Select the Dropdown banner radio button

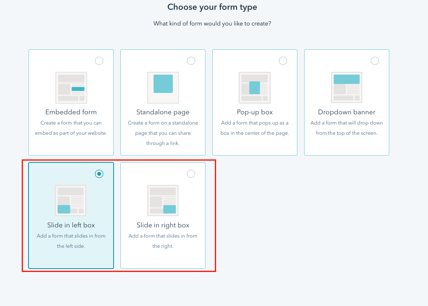tap(375, 61)
